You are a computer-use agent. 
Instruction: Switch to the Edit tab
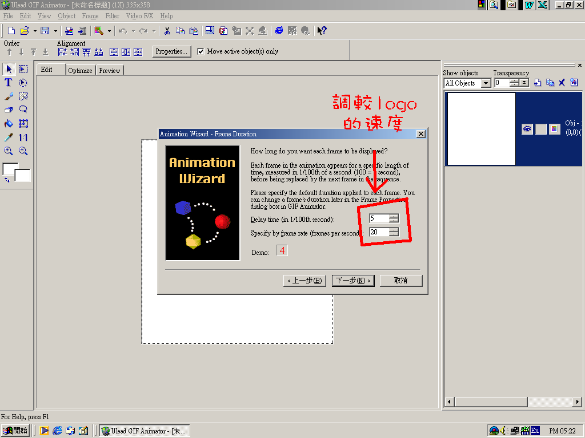click(51, 69)
